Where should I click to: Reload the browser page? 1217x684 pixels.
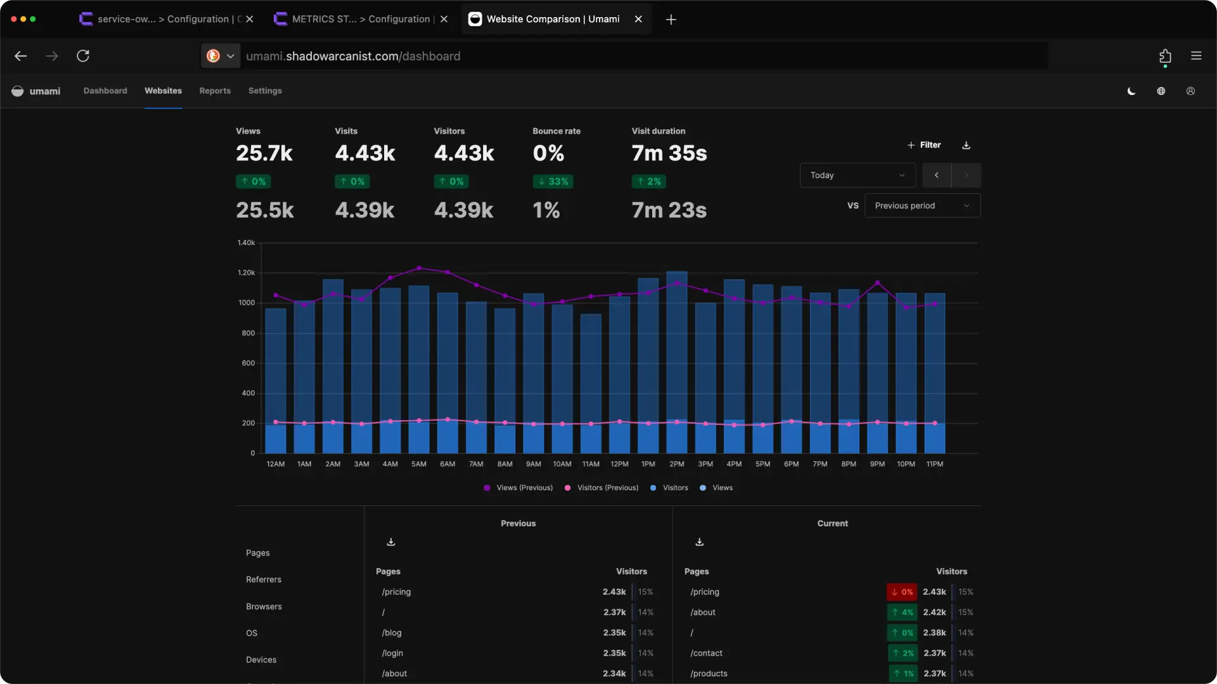click(x=83, y=56)
